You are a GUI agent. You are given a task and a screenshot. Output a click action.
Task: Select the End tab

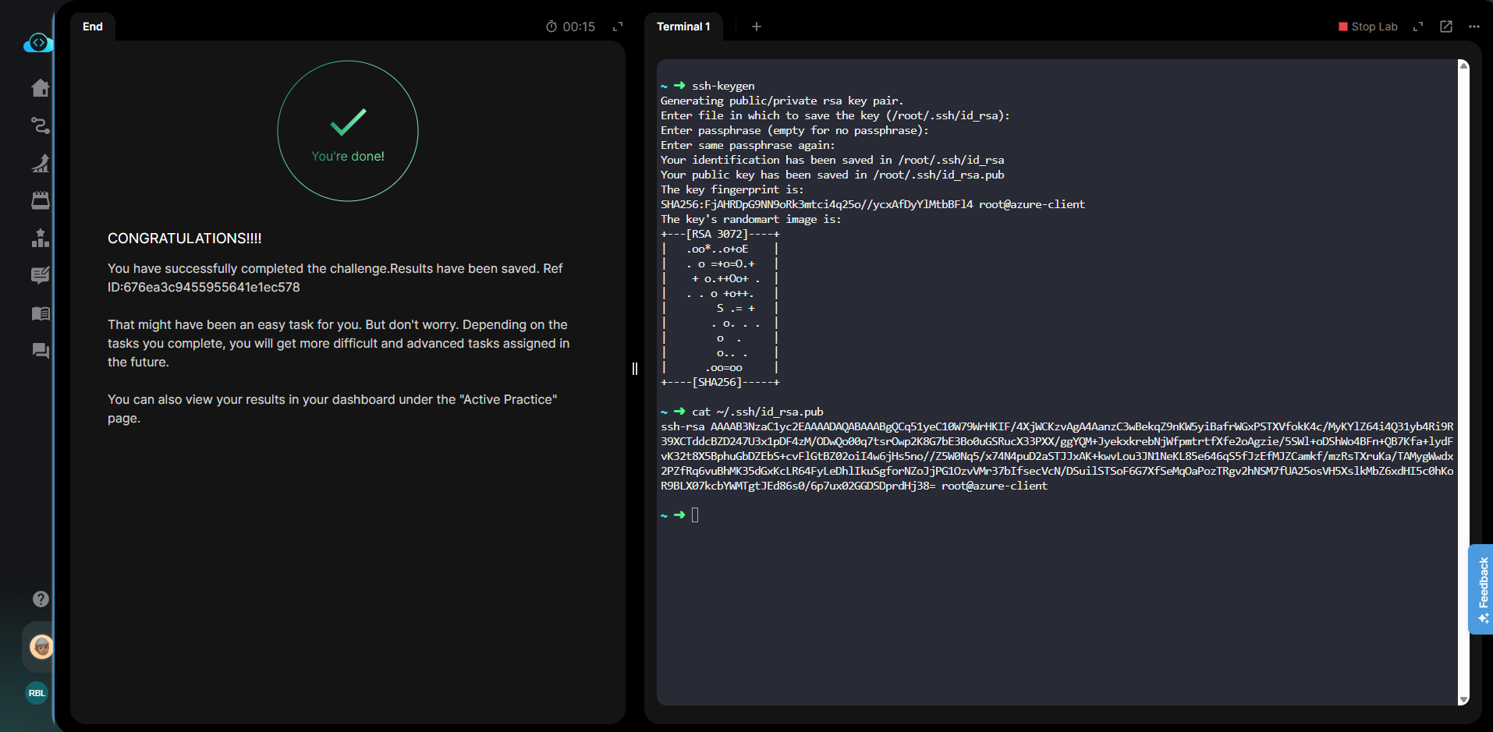click(x=93, y=27)
